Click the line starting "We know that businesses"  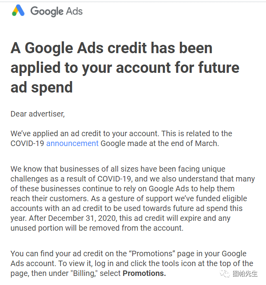click(x=118, y=169)
